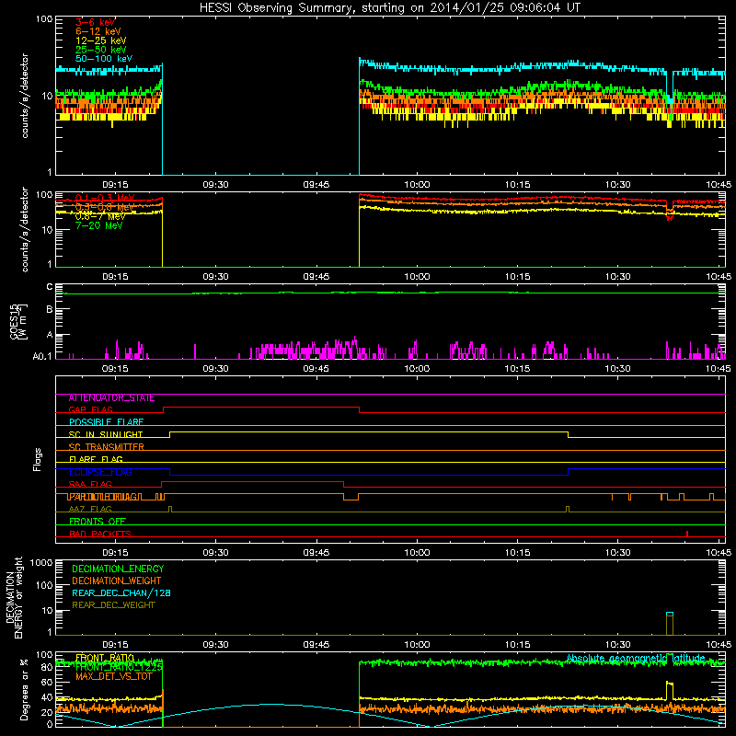Select the 25-50 keV legend label
Screen dimensions: 736x736
click(100, 50)
